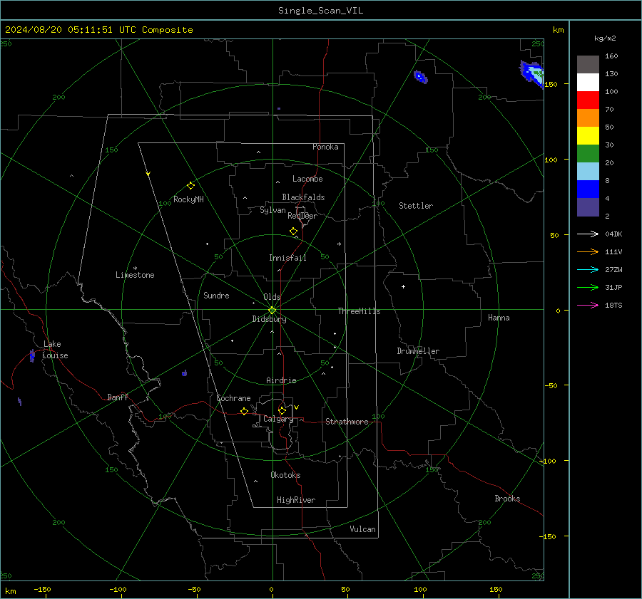Click the yellow 50 color legend swatch

[x=588, y=136]
